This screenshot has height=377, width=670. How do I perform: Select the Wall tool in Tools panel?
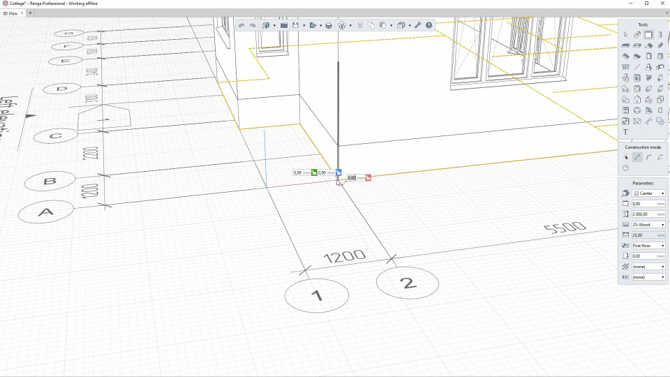648,34
